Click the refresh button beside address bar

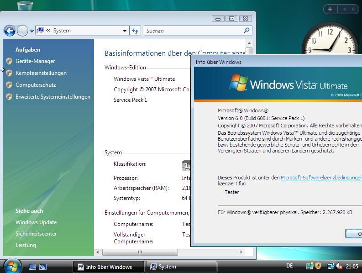(x=135, y=31)
